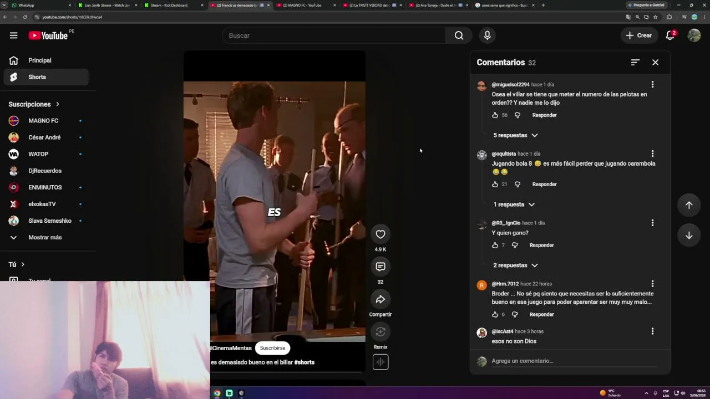Switch to the Stream - Kick Dashboard tab

pos(173,5)
